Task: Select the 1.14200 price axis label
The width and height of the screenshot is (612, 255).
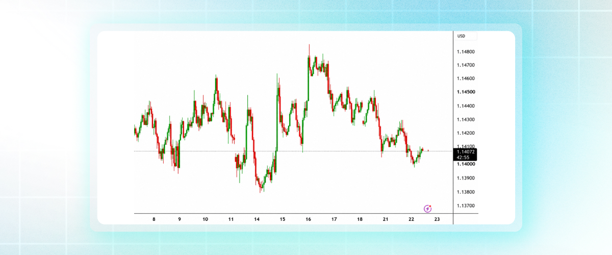Action: click(466, 133)
